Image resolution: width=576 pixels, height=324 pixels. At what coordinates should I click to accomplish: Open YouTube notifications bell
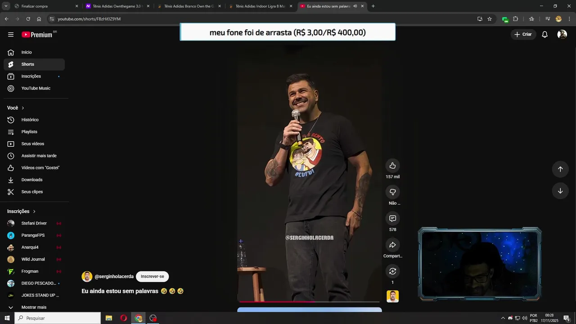[544, 35]
